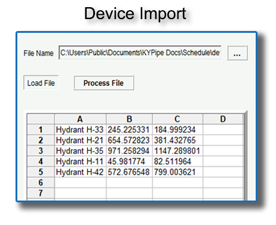Click the spreadsheet select-all corner cell
This screenshot has height=225, width=276.
tap(41, 119)
